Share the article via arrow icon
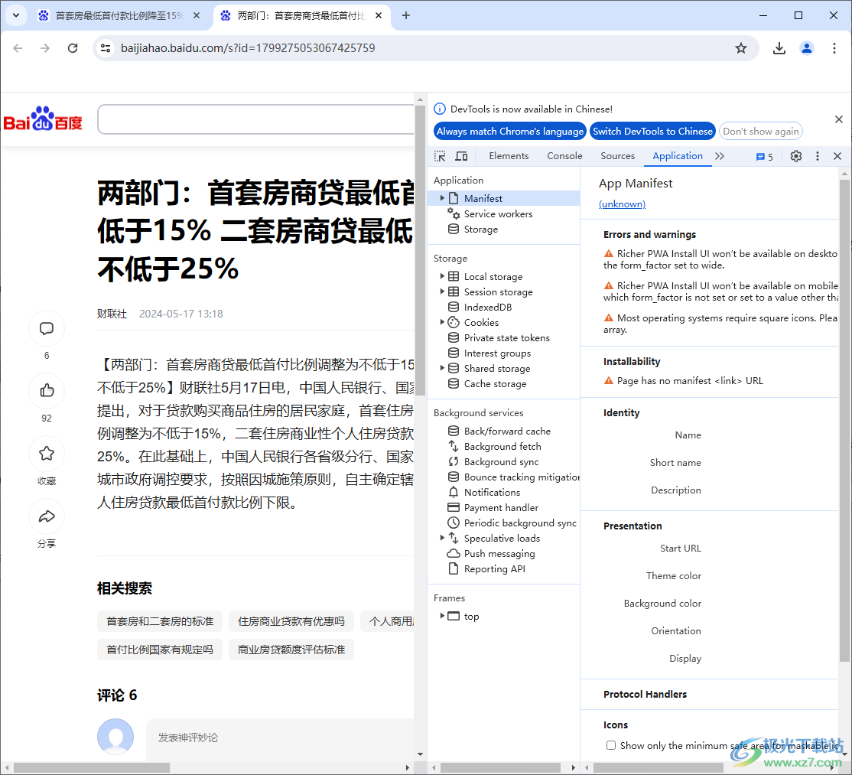The width and height of the screenshot is (852, 775). (x=47, y=516)
